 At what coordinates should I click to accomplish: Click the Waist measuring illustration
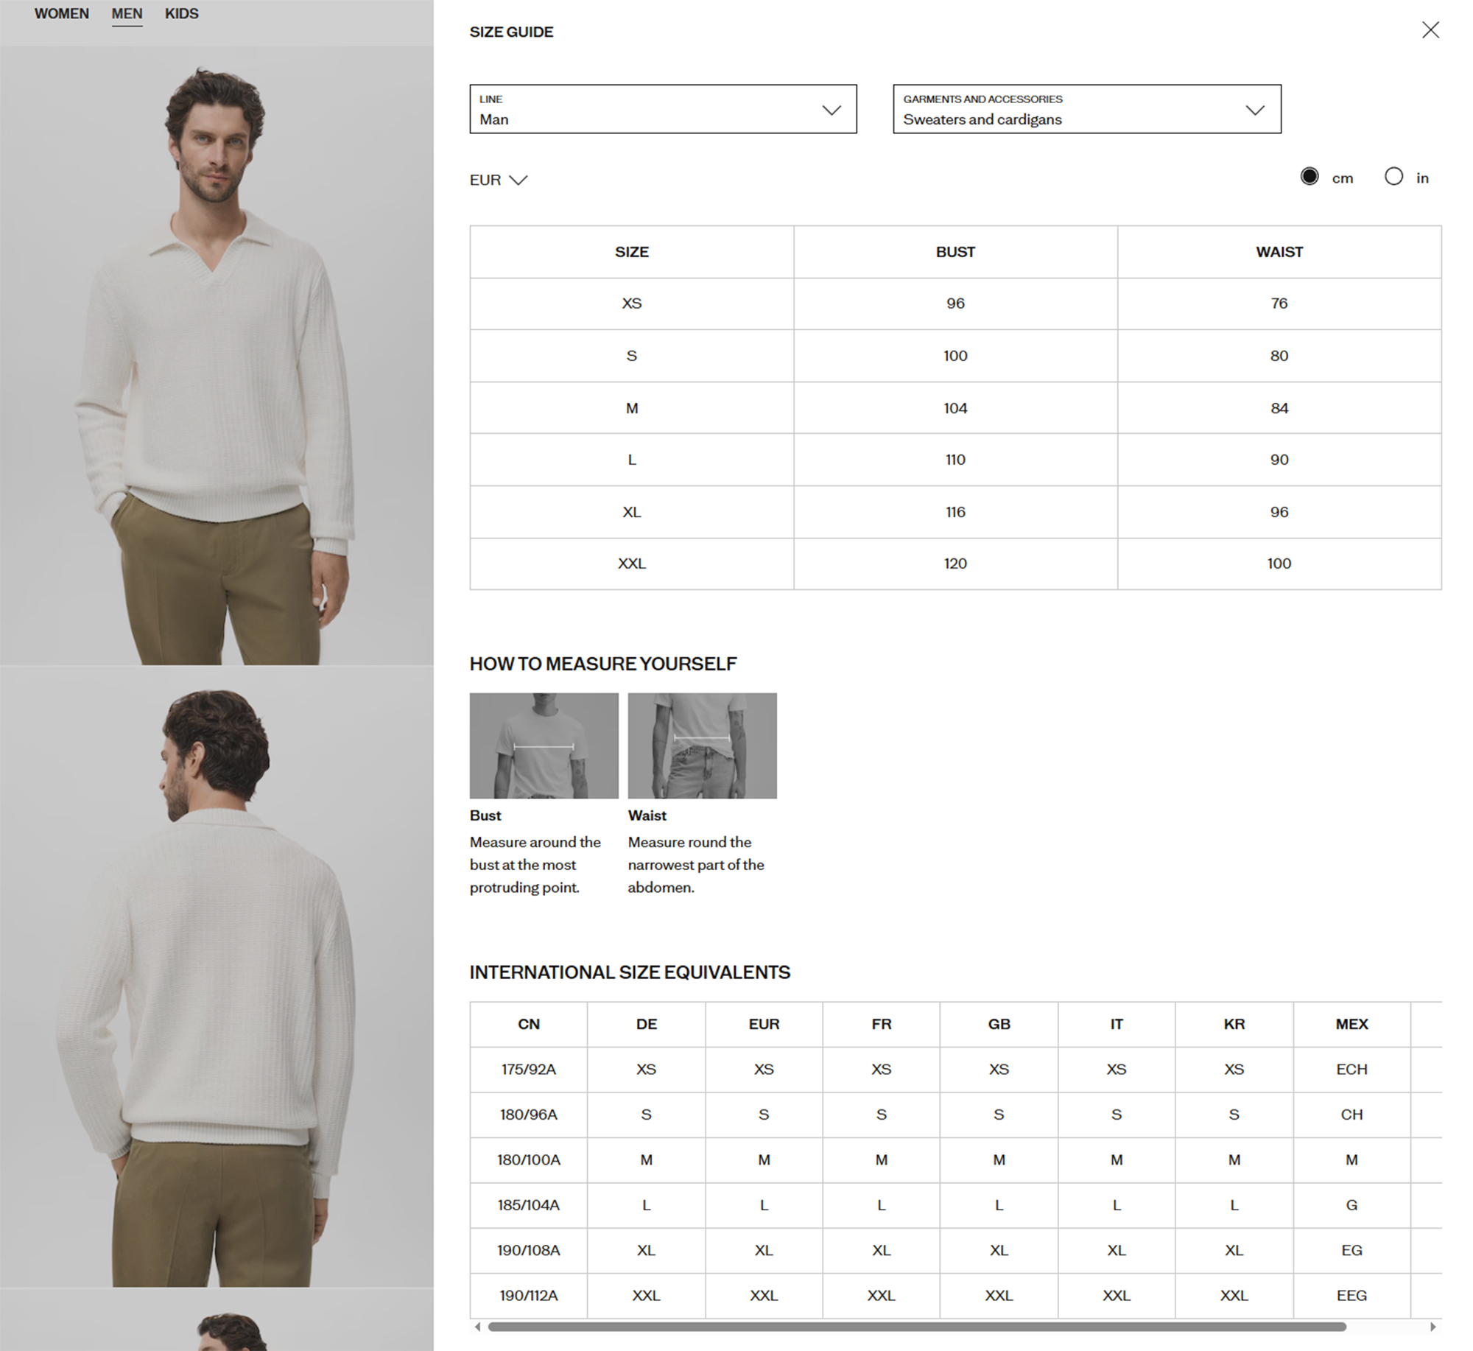[701, 745]
